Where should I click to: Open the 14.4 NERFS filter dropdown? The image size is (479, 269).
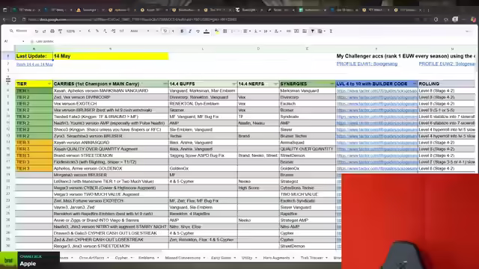click(275, 84)
